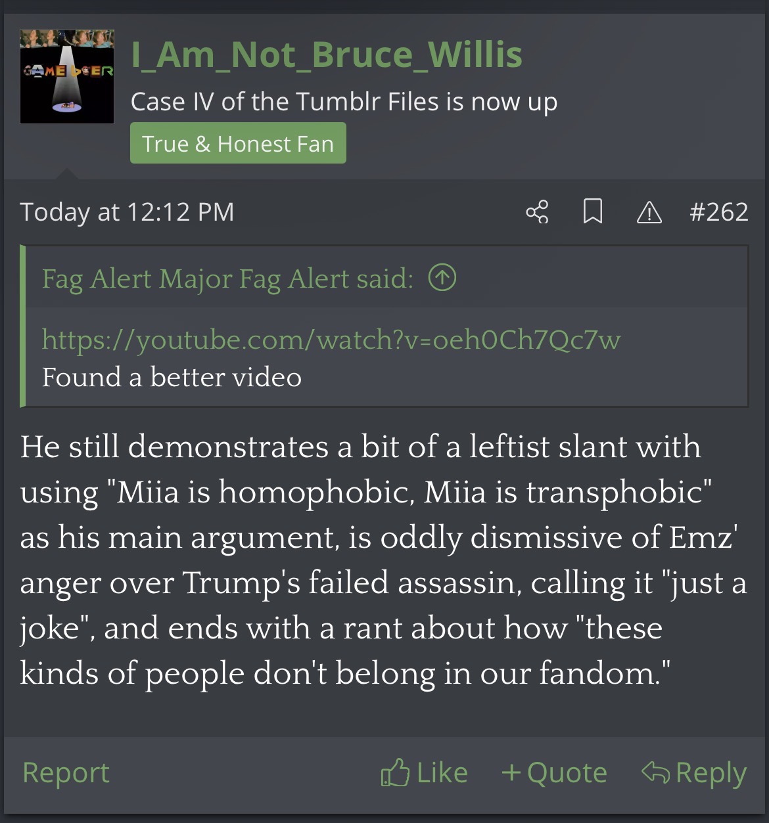The width and height of the screenshot is (769, 823).
Task: Expand the quote reading 'Found a better video'
Action: click(x=172, y=378)
